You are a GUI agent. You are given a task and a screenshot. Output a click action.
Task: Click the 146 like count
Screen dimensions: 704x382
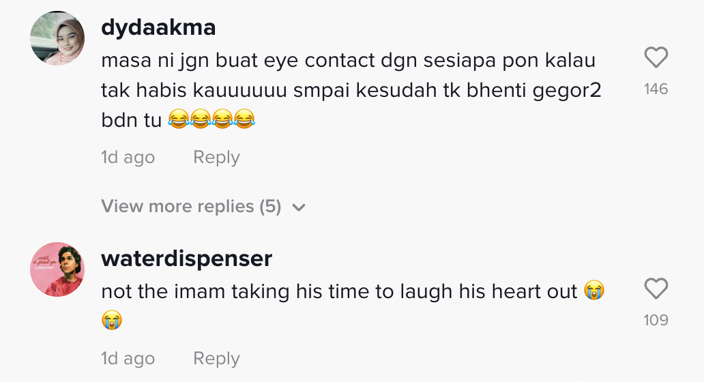click(x=656, y=89)
